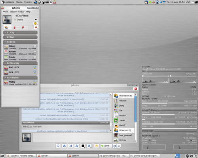This screenshot has height=158, width=198.
Task: Open the Nová správa taskbar window
Action: 145,156
